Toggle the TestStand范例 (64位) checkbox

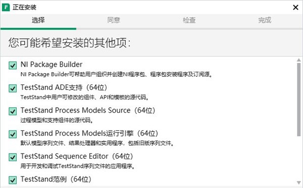(13, 180)
